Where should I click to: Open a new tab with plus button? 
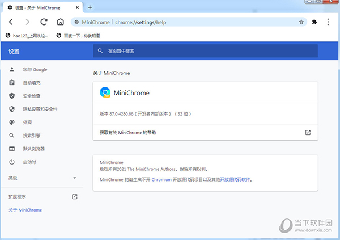click(x=90, y=7)
